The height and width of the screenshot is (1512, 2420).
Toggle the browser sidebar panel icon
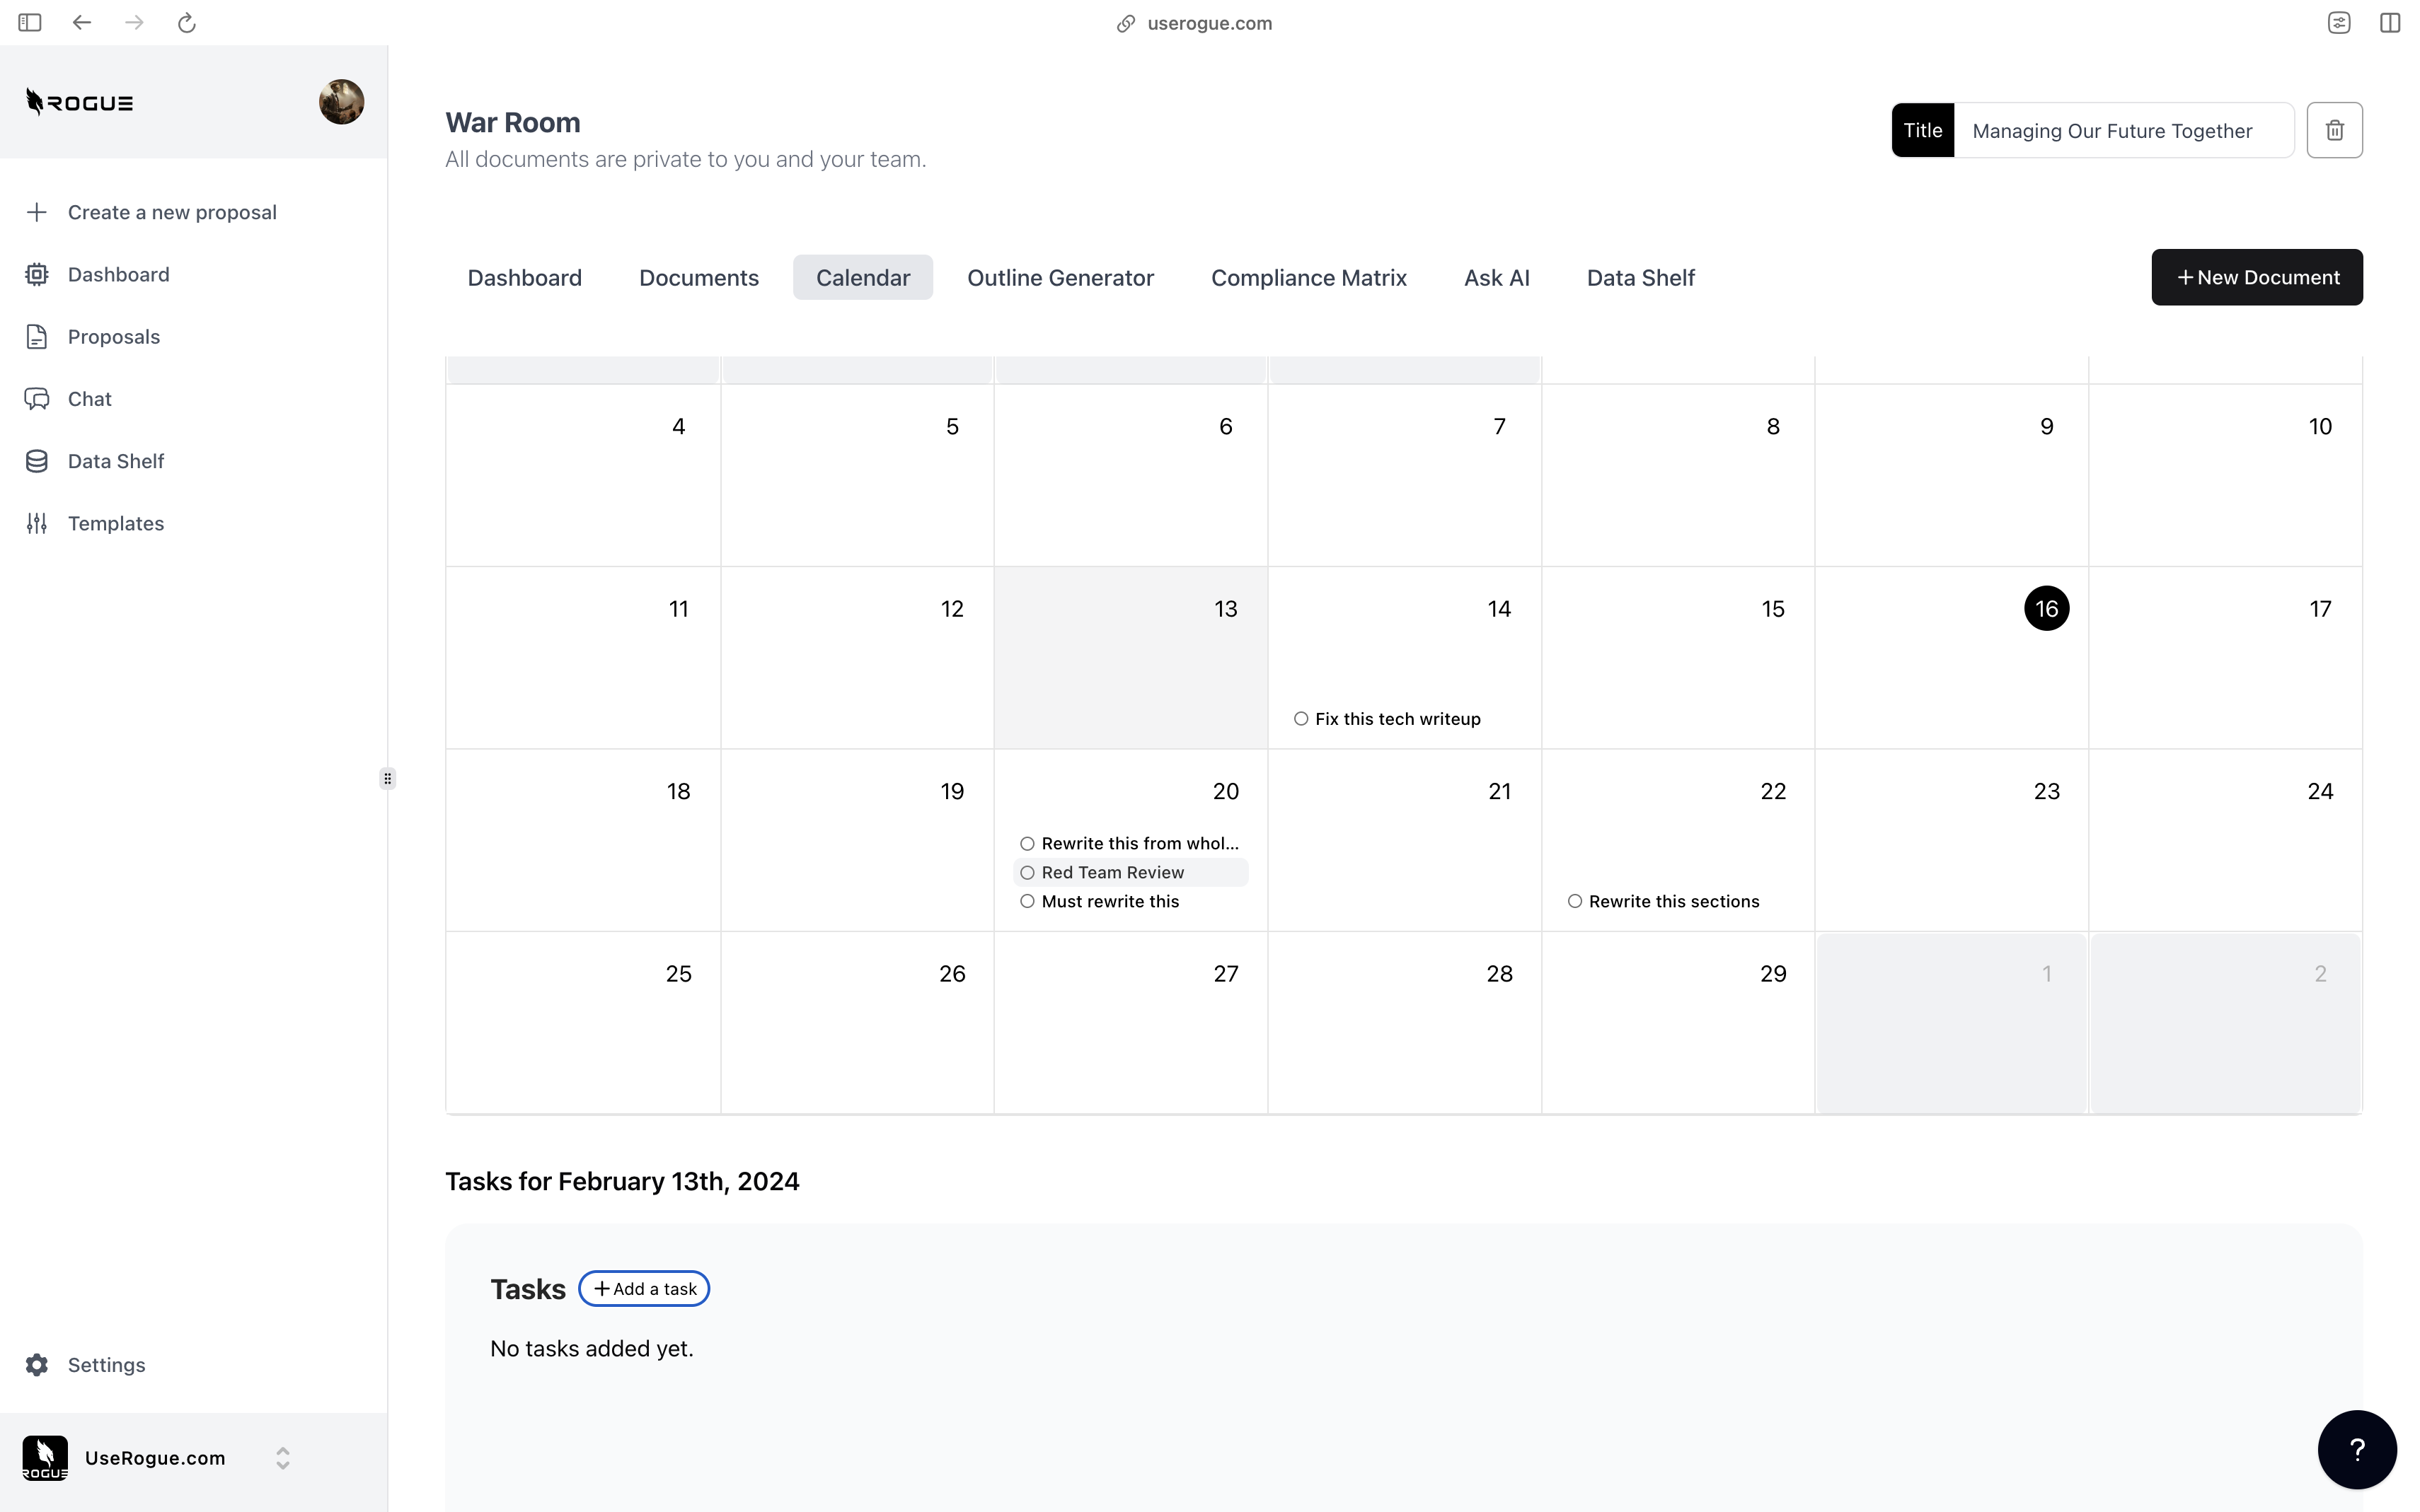tap(30, 22)
